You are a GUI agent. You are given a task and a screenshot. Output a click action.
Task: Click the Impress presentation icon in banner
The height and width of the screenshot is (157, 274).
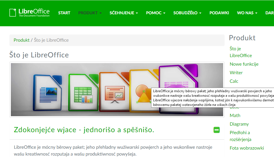pyautogui.click(x=115, y=92)
